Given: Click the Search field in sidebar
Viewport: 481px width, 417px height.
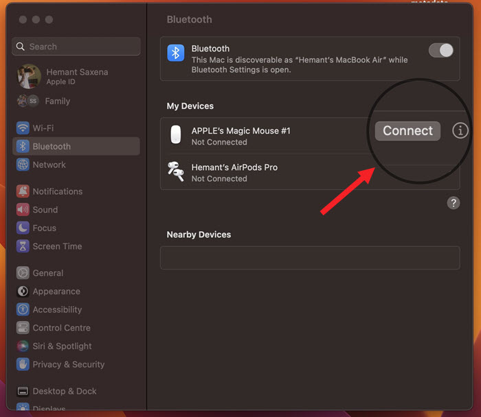Looking at the screenshot, I should [76, 47].
